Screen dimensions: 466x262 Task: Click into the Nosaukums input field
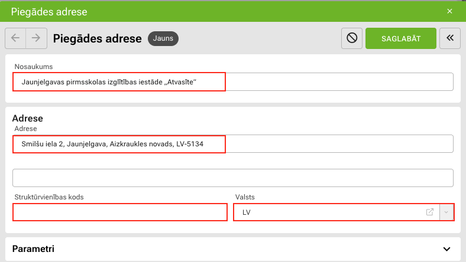pyautogui.click(x=232, y=81)
